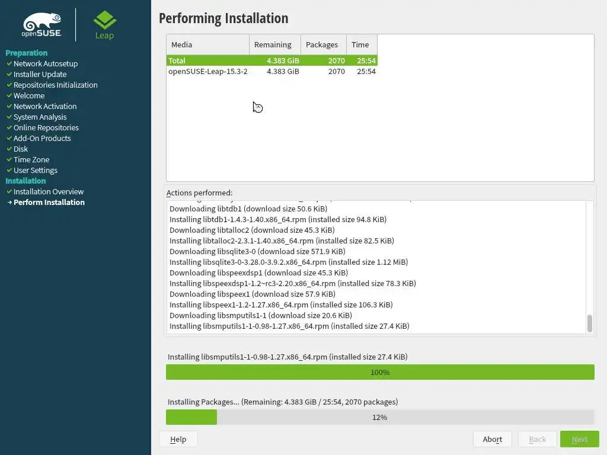
Task: Select the Total row in media table
Action: (x=271, y=60)
